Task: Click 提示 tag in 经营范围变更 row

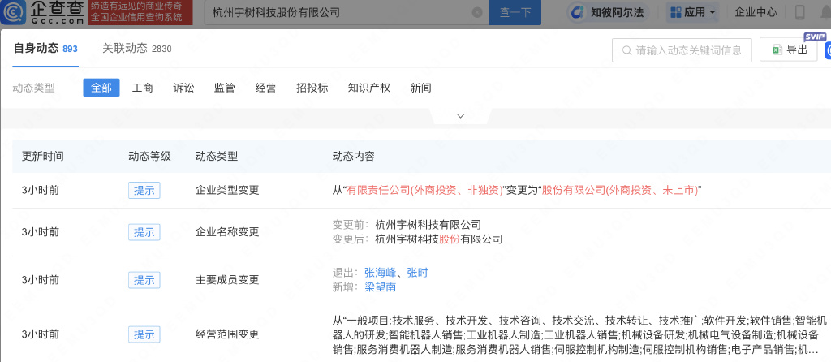Action: click(144, 334)
